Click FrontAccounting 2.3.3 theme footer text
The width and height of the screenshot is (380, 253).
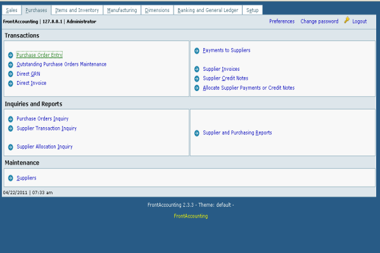tap(191, 205)
